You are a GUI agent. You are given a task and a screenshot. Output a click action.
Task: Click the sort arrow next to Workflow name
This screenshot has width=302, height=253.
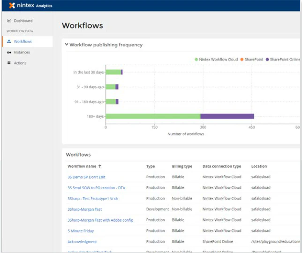99,166
